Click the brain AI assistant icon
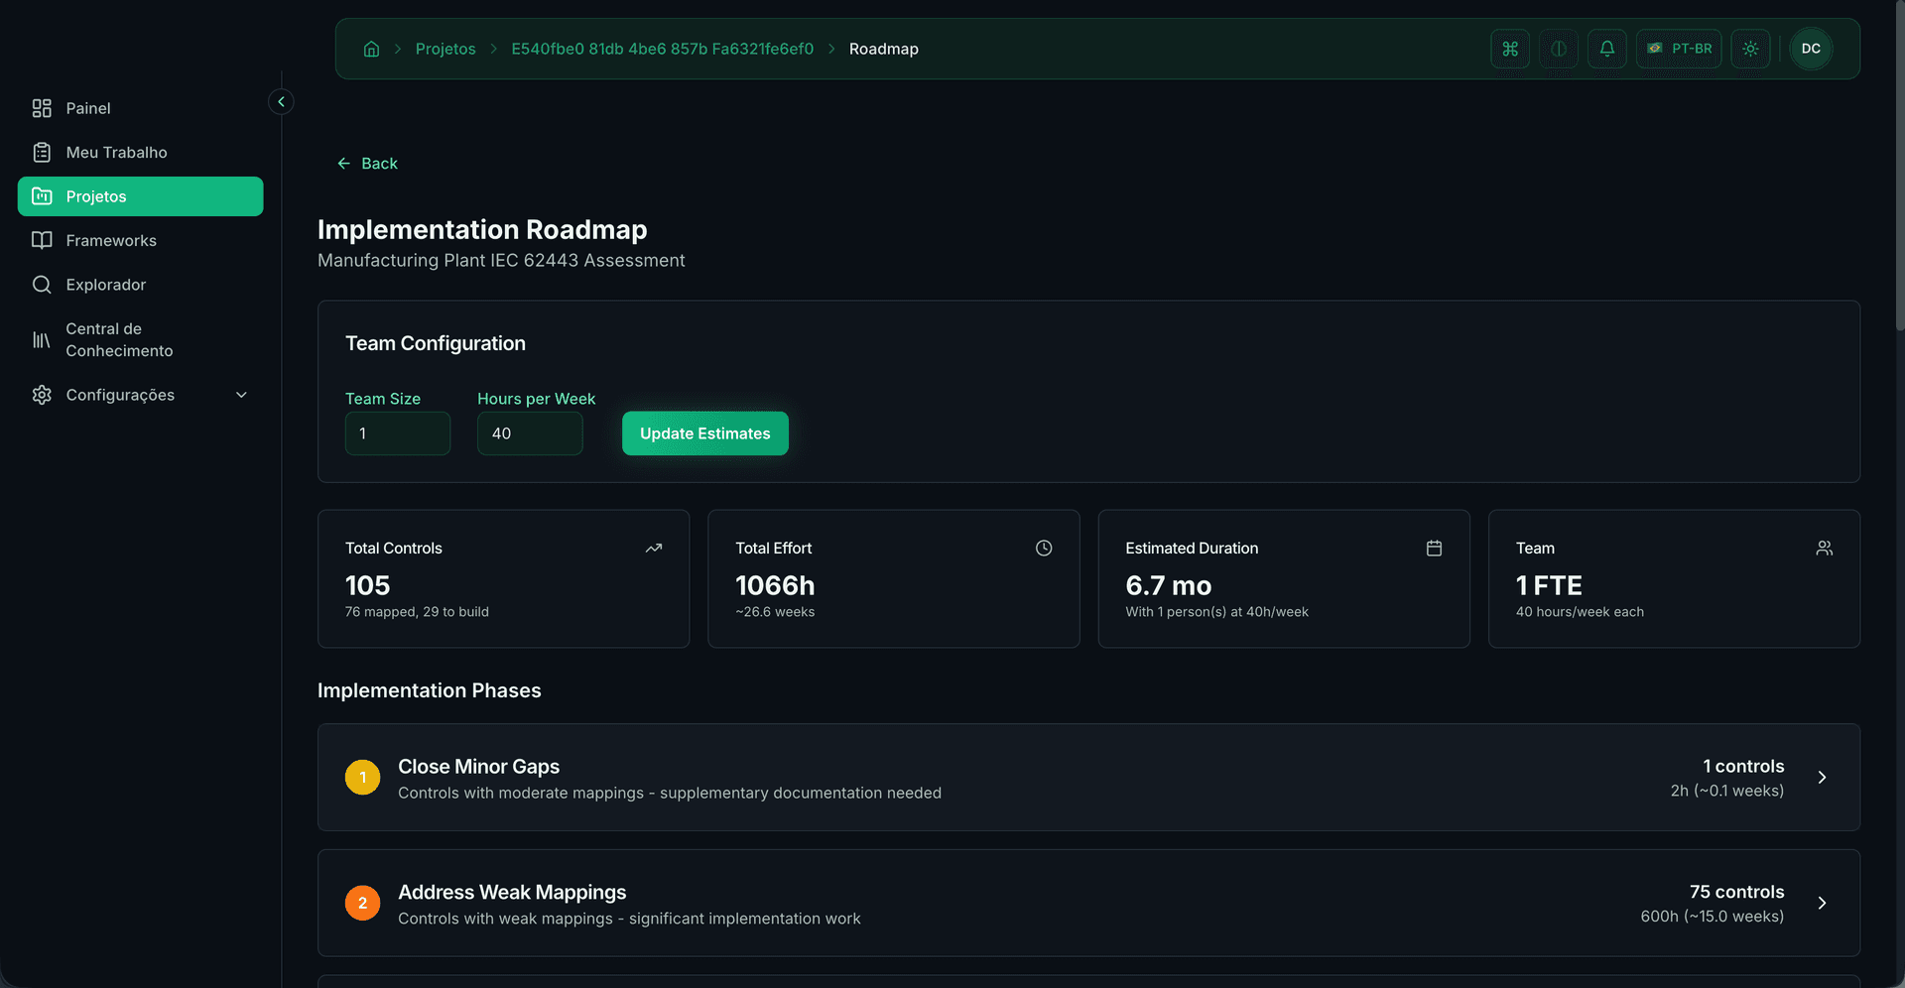The height and width of the screenshot is (988, 1905). point(1558,49)
